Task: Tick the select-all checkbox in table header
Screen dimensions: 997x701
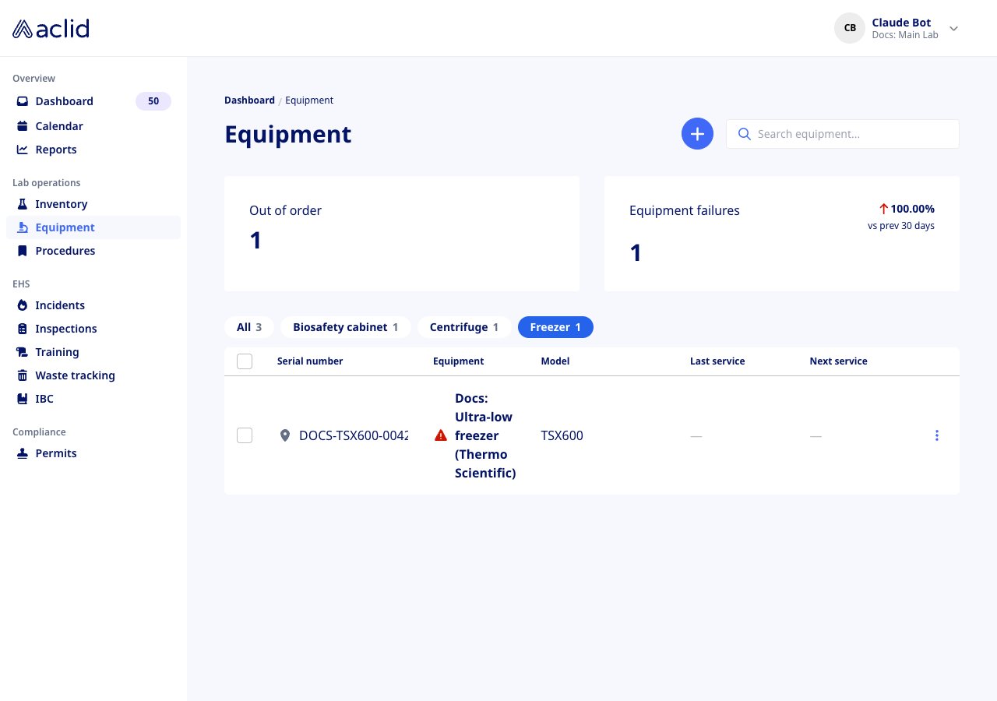Action: click(245, 361)
